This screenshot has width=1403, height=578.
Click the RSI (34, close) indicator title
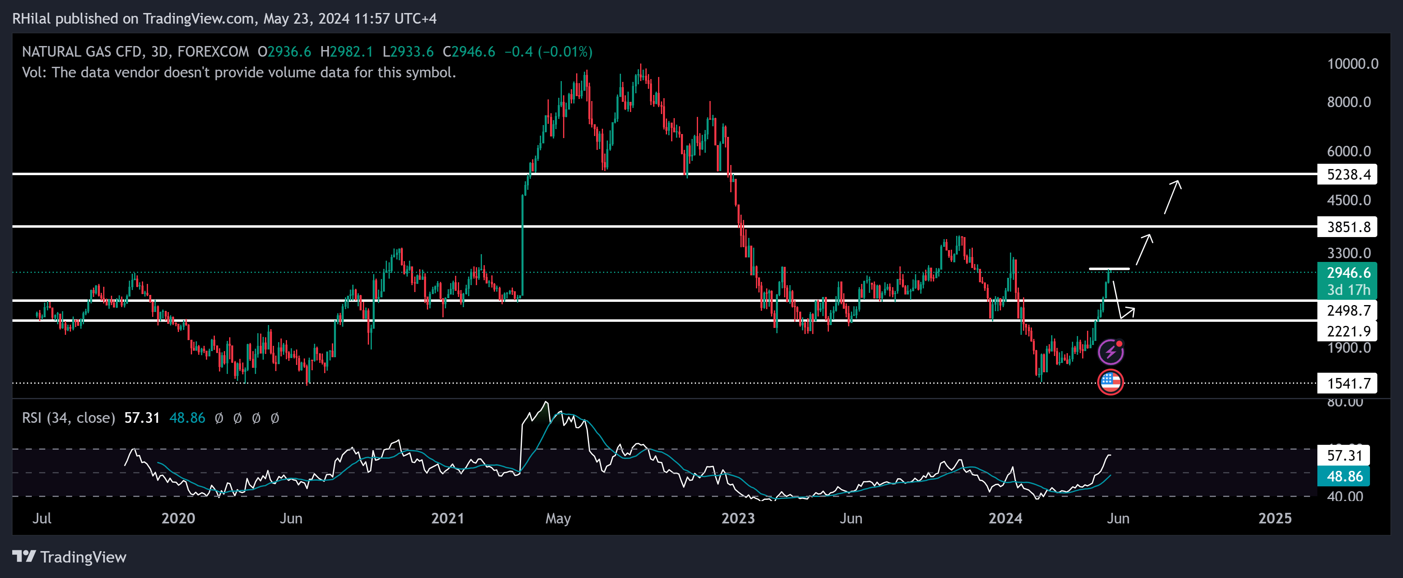(x=68, y=418)
